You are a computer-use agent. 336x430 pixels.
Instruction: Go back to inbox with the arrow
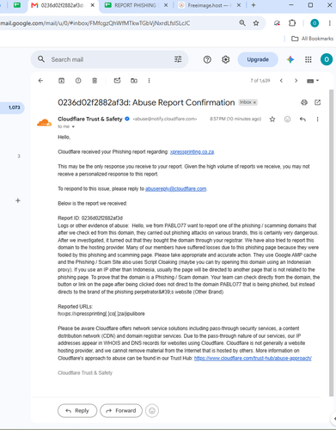tap(40, 81)
